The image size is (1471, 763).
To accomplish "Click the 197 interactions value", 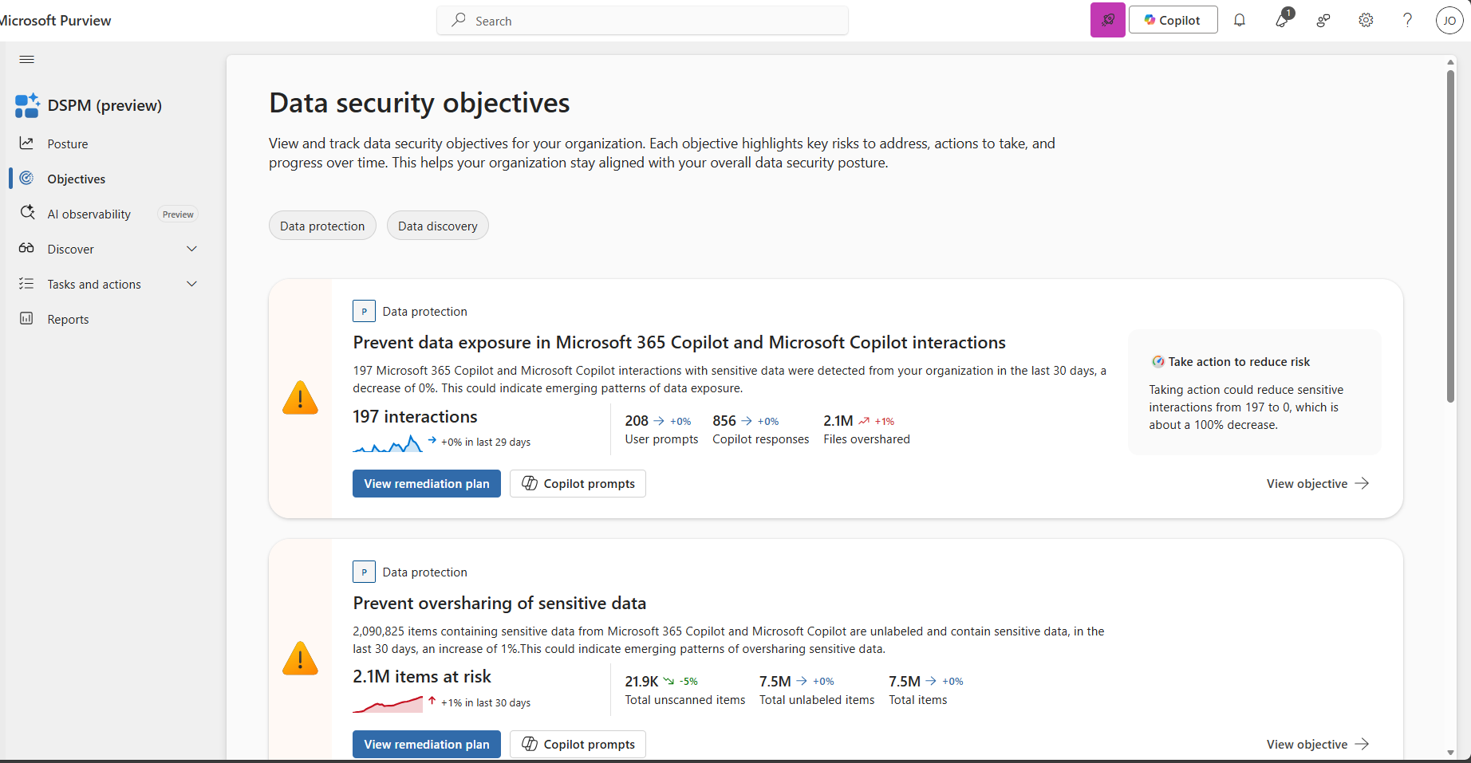I will [415, 417].
